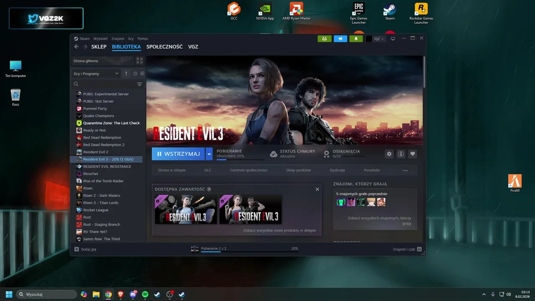Open GCC desktop shortcut
This screenshot has height=301, width=535.
(234, 12)
